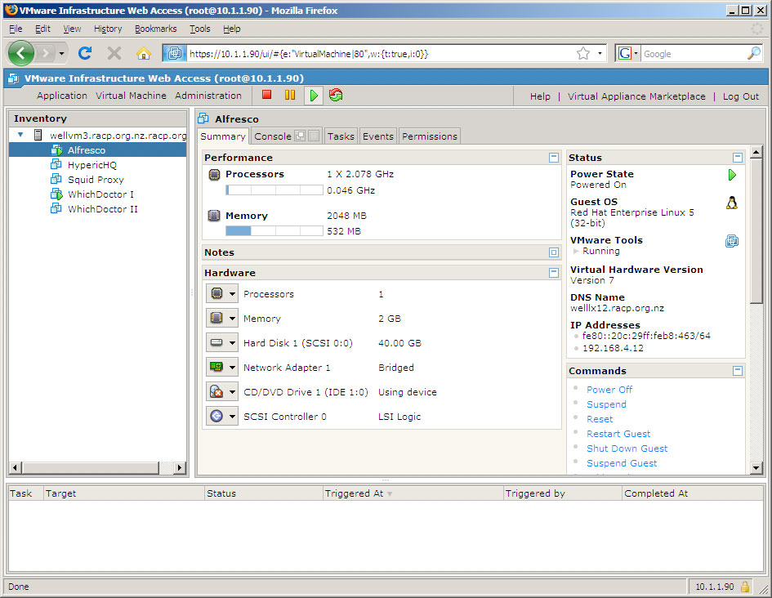Click the search magnifier icon

point(754,53)
